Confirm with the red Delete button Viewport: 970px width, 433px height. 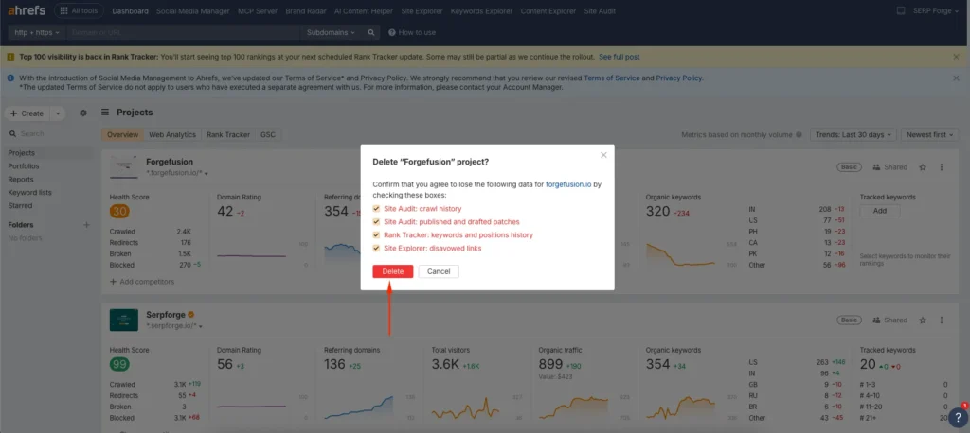[393, 271]
